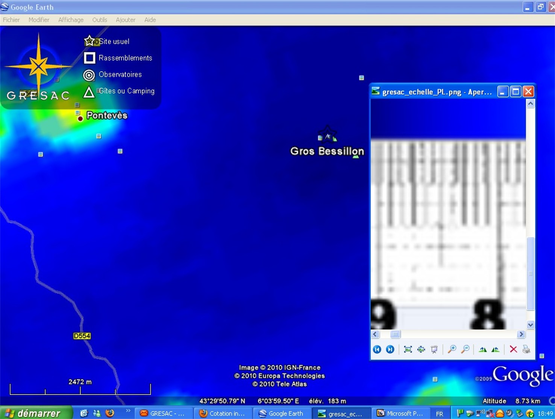Open the Ajouter menu
This screenshot has width=555, height=419.
(126, 20)
